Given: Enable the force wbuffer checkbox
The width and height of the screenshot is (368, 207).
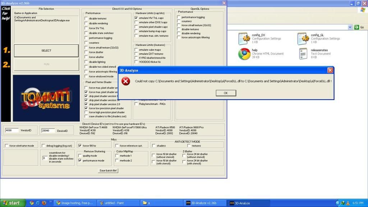Looking at the screenshot, I should 86,57.
